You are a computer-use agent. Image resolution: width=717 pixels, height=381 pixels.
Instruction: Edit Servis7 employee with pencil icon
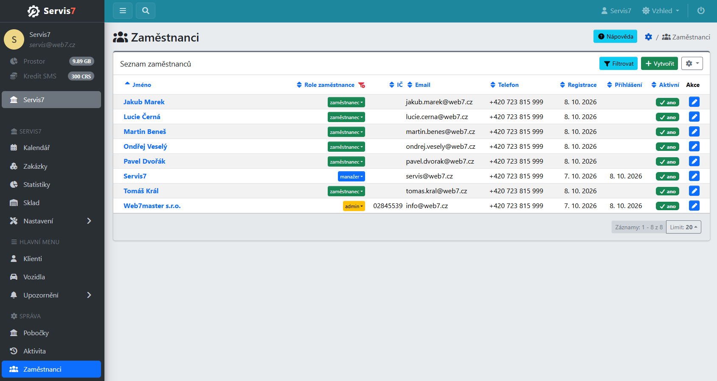point(694,176)
